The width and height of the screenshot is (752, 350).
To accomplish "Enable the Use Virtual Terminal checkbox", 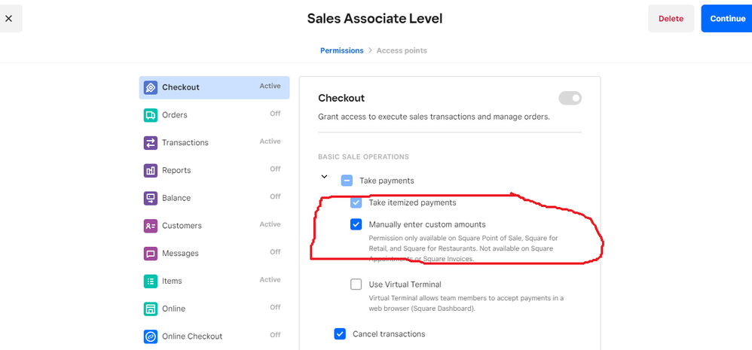I will 356,285.
